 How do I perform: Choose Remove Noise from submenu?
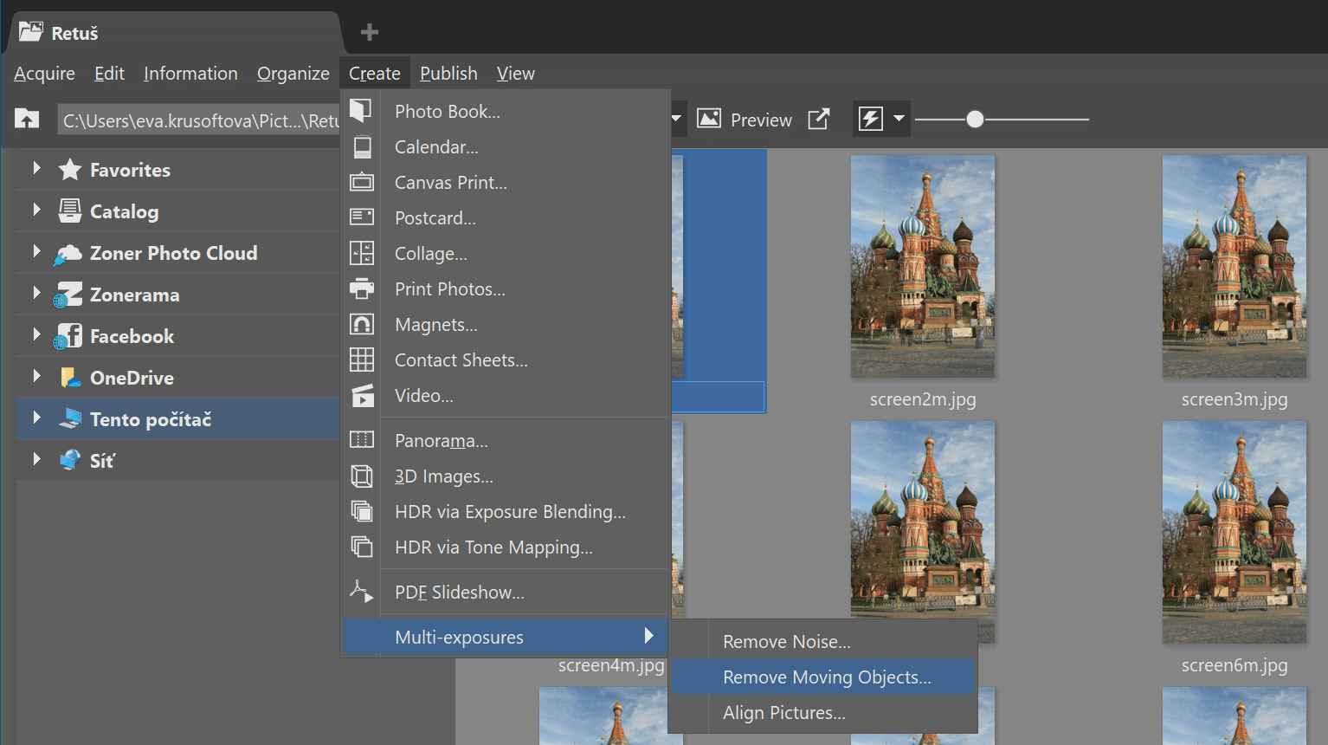823,641
